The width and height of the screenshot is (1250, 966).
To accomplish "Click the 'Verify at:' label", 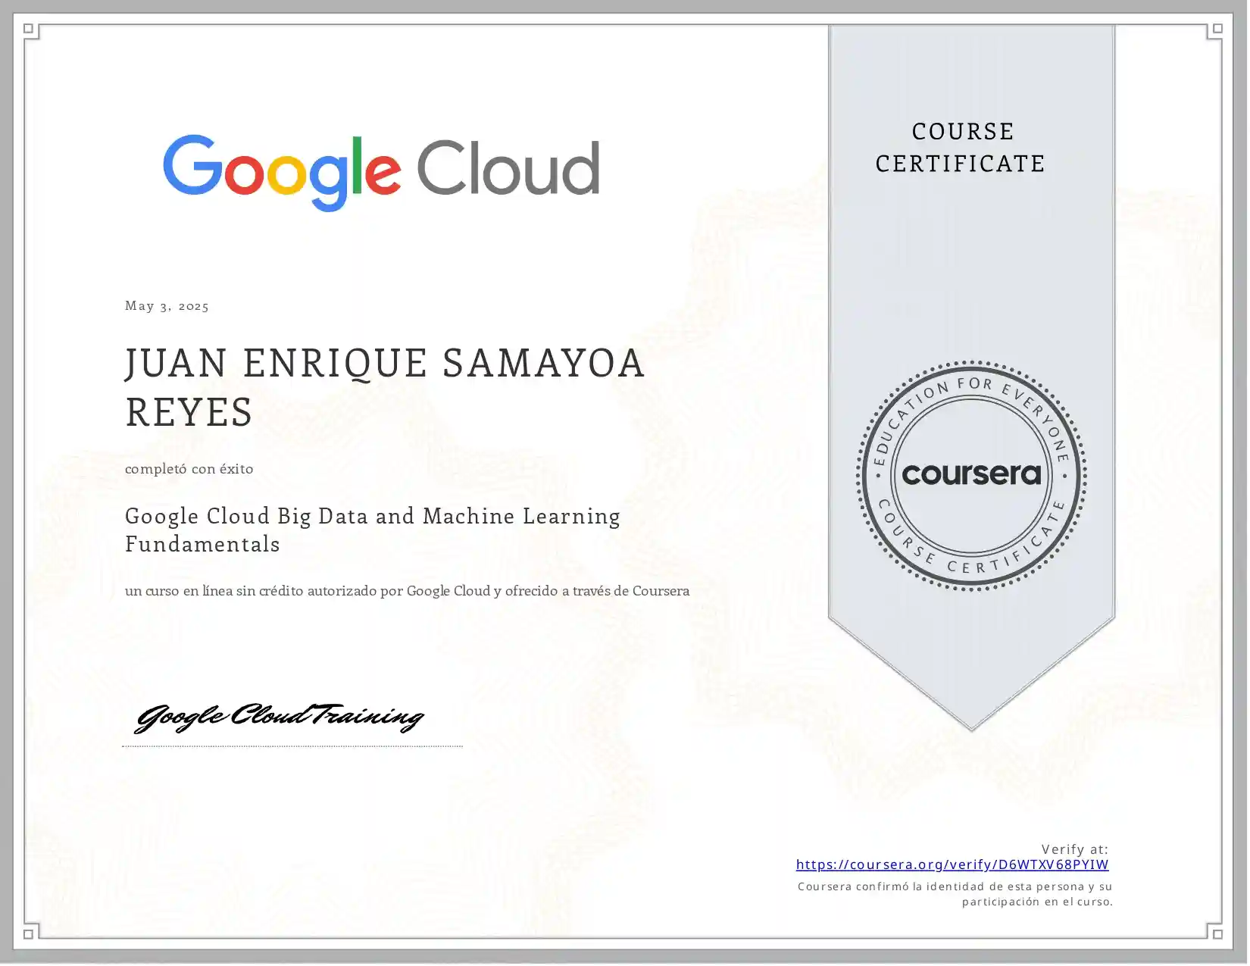I will [x=1074, y=849].
